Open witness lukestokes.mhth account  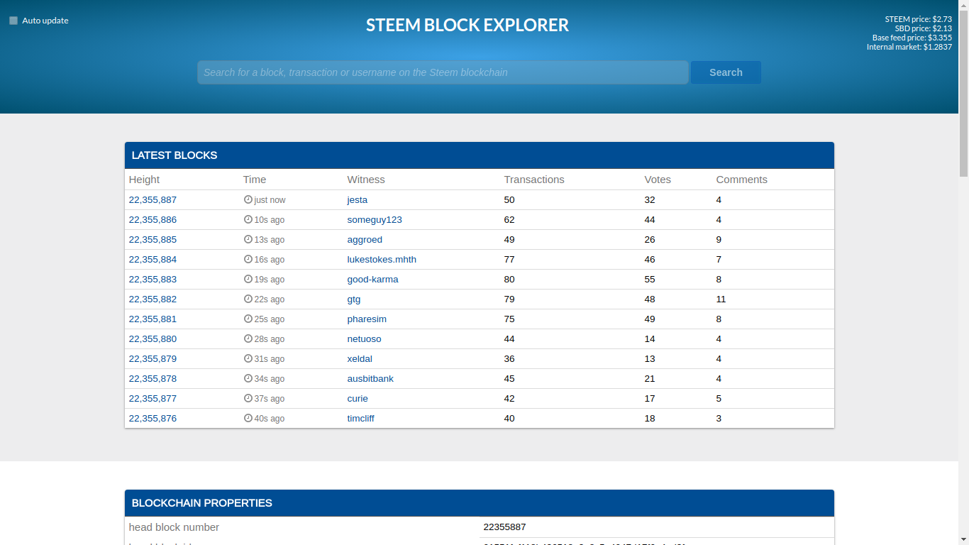click(381, 260)
